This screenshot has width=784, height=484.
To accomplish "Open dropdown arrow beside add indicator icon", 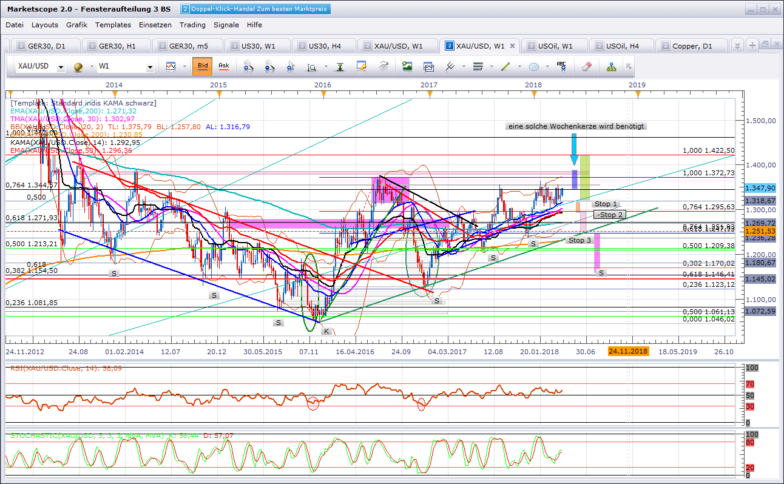I will point(464,67).
